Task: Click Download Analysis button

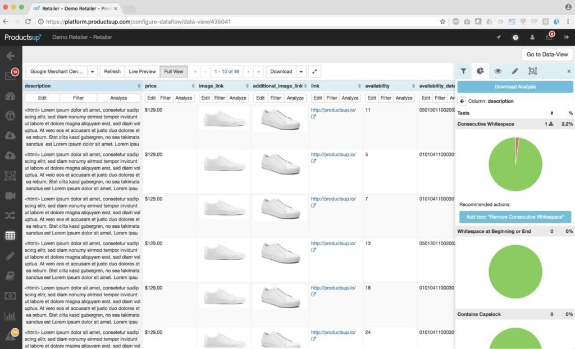Action: click(x=515, y=87)
